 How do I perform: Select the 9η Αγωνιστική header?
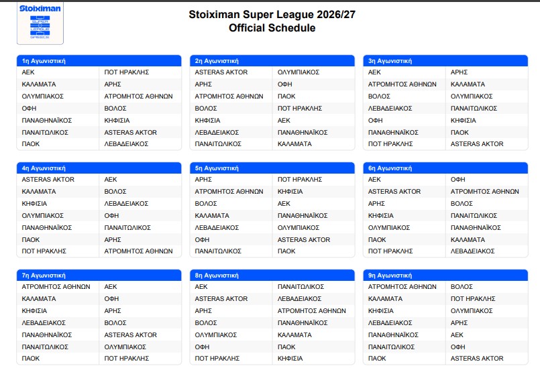pos(445,275)
